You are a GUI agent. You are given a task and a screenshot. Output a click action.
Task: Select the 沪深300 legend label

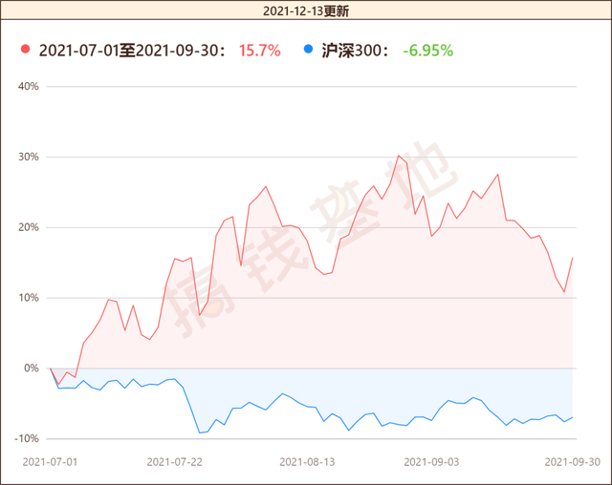coord(356,51)
